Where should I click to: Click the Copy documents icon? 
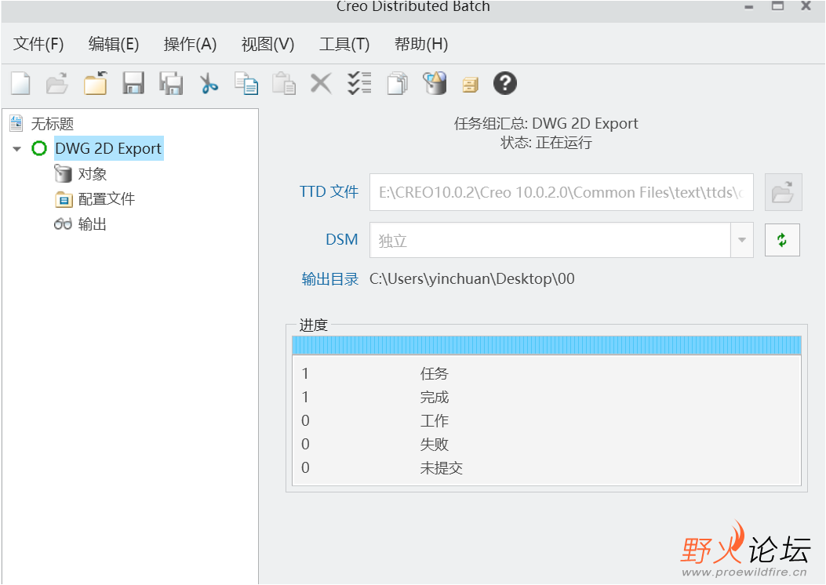tap(246, 83)
